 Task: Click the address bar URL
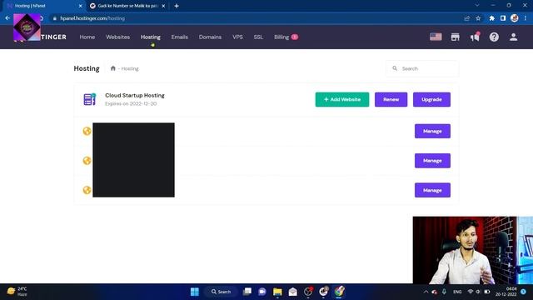tap(92, 18)
